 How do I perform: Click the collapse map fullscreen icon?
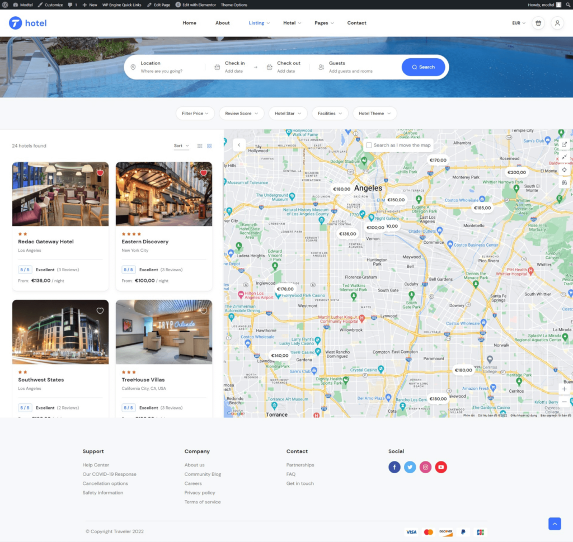coord(564,157)
